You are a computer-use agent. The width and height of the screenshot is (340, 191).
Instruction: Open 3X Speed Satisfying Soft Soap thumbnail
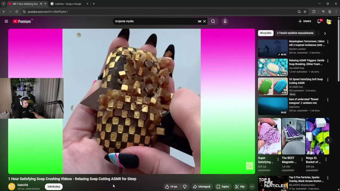273,86
